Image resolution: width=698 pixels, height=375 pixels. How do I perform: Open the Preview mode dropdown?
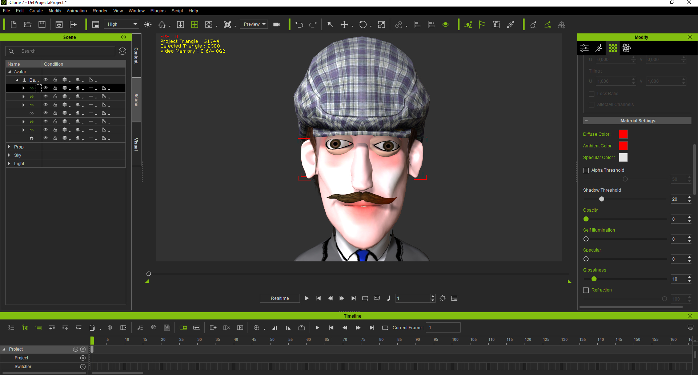[254, 24]
